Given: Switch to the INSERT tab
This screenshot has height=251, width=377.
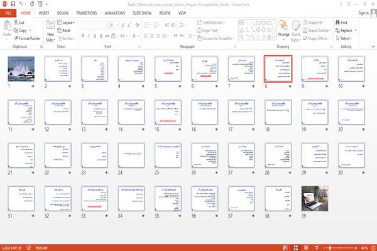Looking at the screenshot, I should [44, 13].
